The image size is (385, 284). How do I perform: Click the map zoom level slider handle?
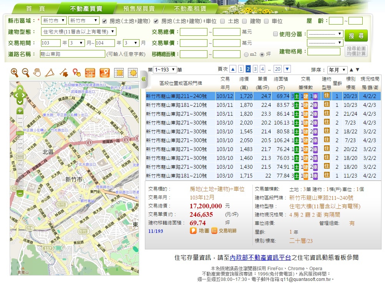(x=20, y=133)
